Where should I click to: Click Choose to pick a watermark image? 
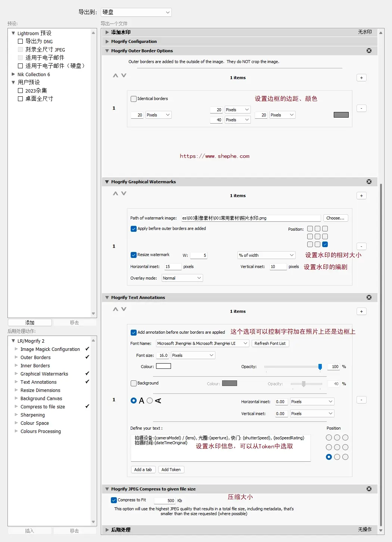(335, 218)
